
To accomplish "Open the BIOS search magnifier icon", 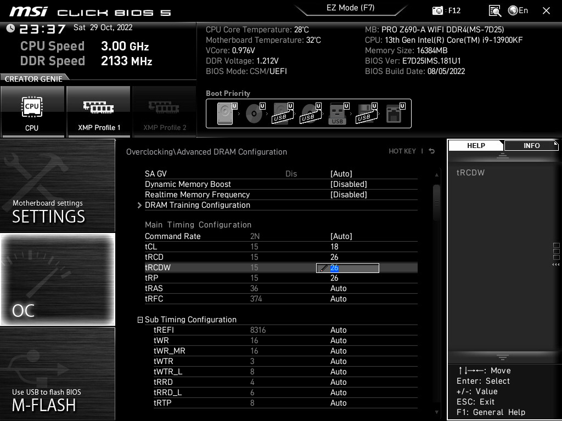I will click(x=495, y=11).
